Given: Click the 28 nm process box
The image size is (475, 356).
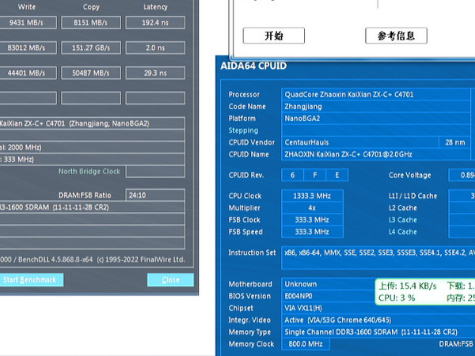Looking at the screenshot, I should (x=455, y=142).
